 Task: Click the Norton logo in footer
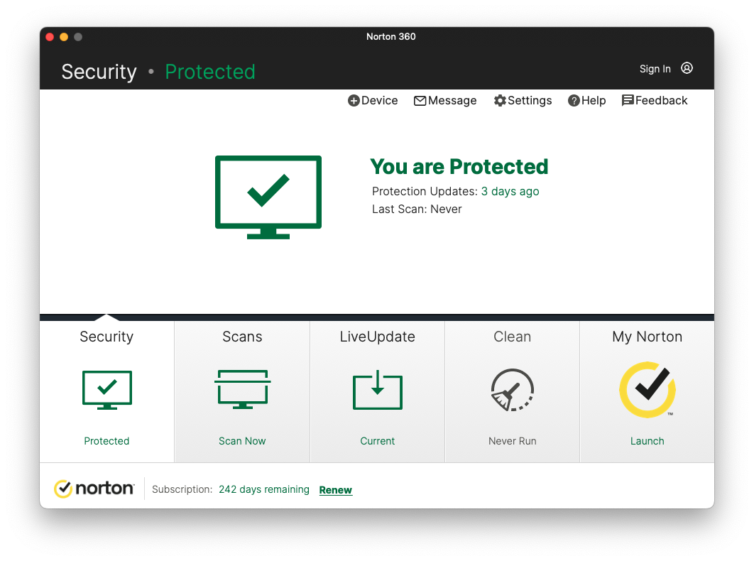(94, 489)
